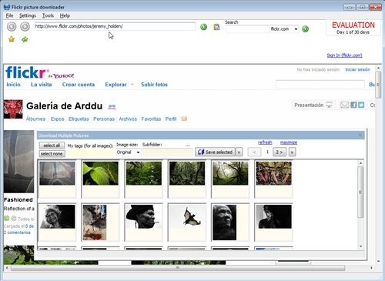Select the green leaf thumbnail

coord(101,173)
